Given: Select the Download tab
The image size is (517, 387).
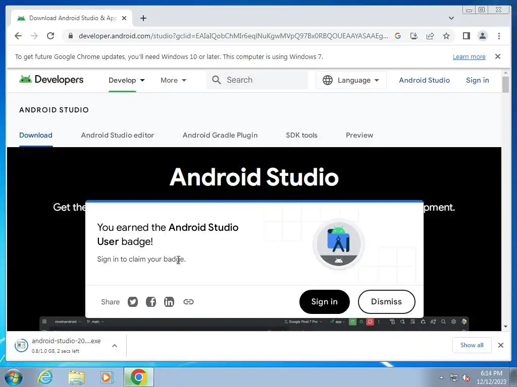Looking at the screenshot, I should click(36, 135).
